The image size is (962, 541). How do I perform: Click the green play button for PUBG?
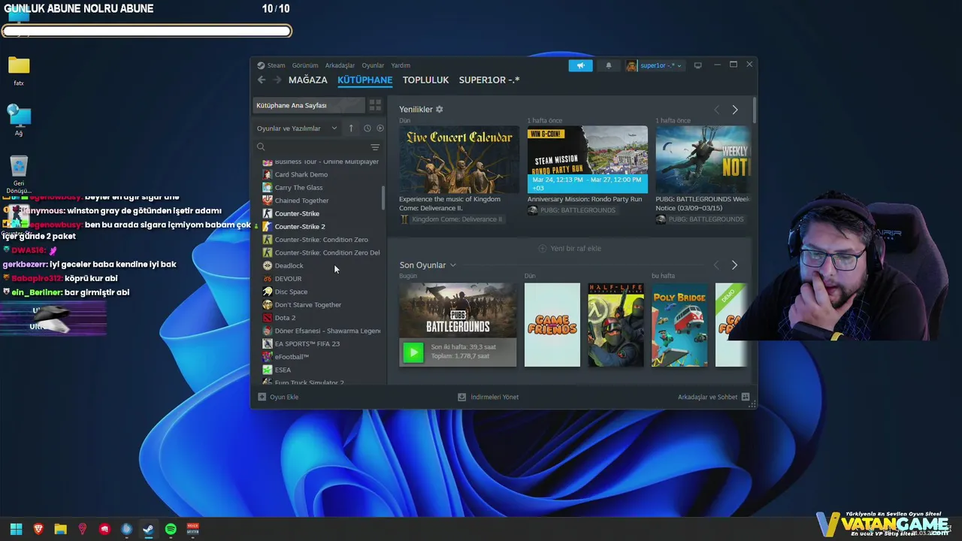pyautogui.click(x=413, y=352)
